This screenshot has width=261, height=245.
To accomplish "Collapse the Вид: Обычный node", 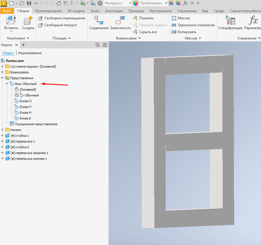I will [7, 83].
